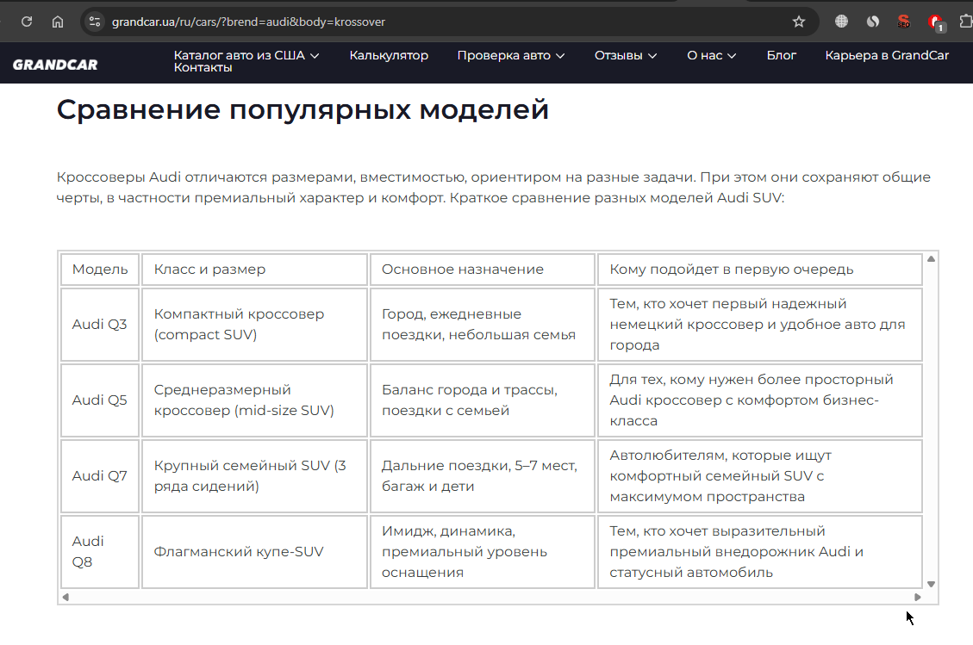Click the table scroll up arrow
973x645 pixels.
point(931,258)
